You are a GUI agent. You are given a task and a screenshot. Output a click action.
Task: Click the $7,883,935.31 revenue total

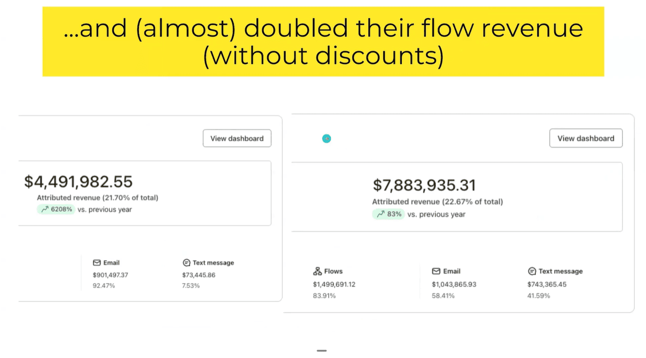coord(424,185)
